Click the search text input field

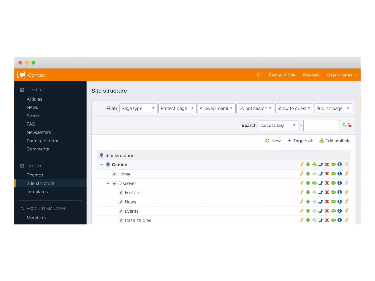pyautogui.click(x=321, y=126)
